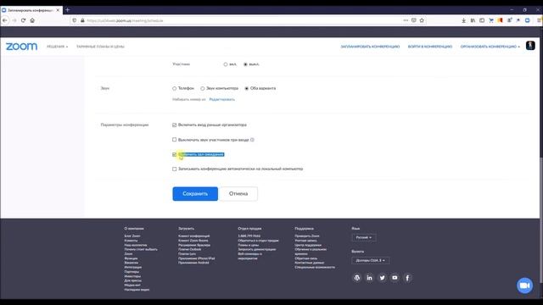
Task: Open the currency dropdown 'Доллары США $'
Action: pyautogui.click(x=370, y=260)
